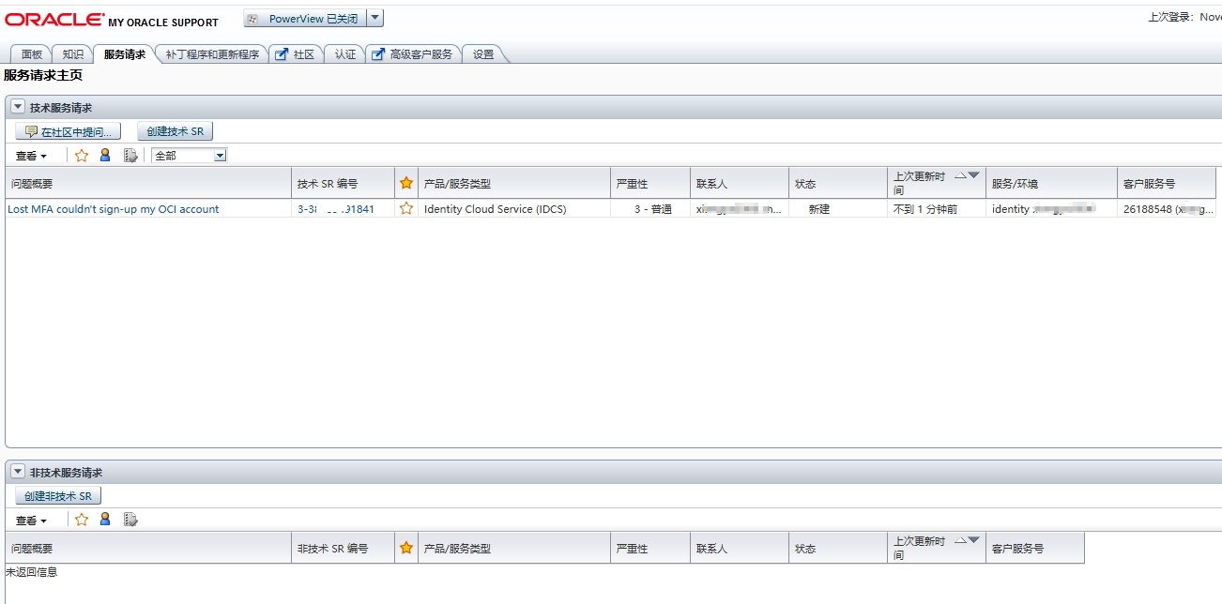
Task: Click the PowerView 已关闭 button
Action: click(304, 18)
